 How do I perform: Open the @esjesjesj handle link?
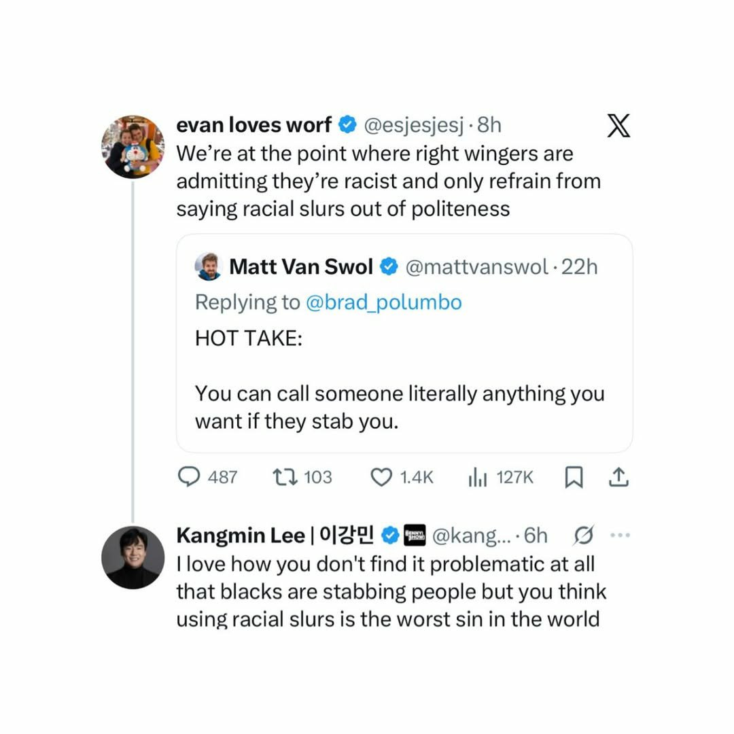tap(415, 126)
